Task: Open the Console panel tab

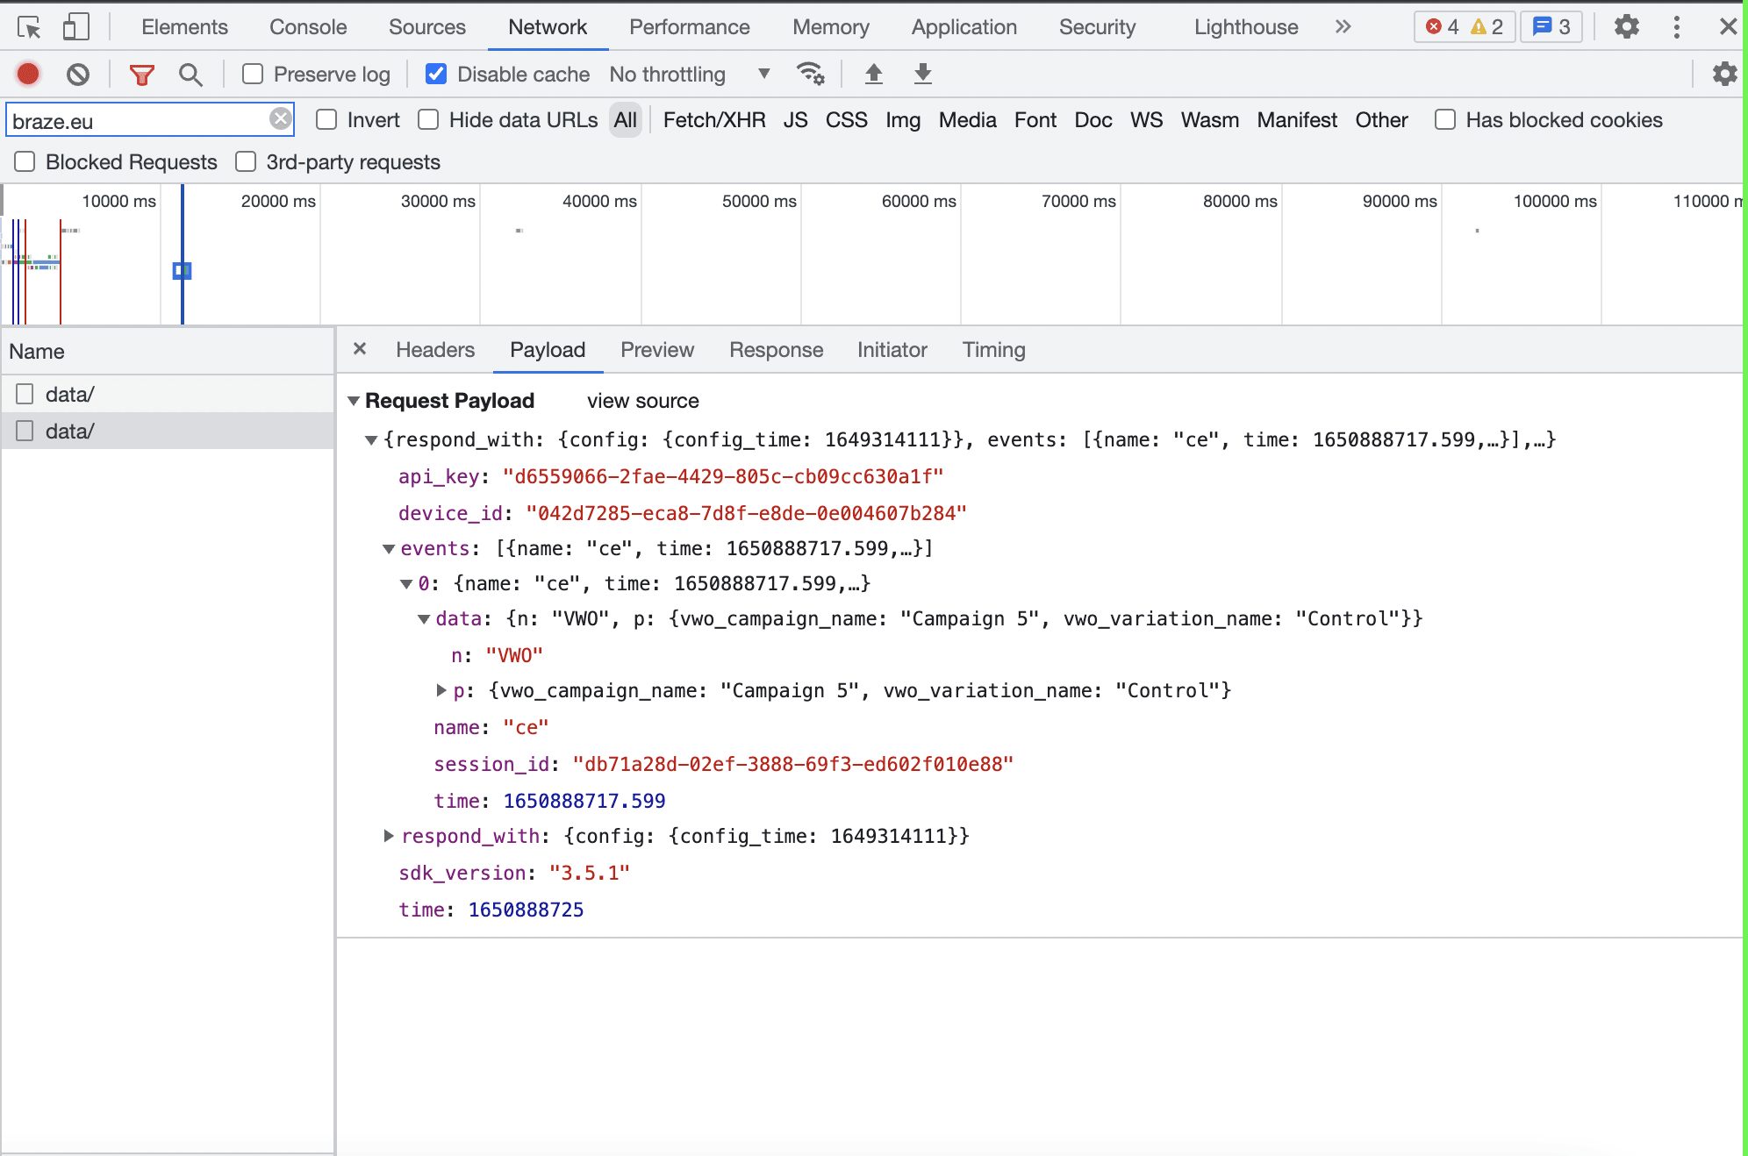Action: click(308, 27)
